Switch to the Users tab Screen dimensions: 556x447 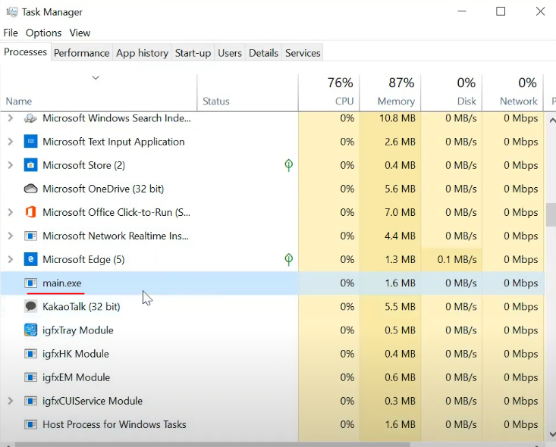tap(230, 53)
